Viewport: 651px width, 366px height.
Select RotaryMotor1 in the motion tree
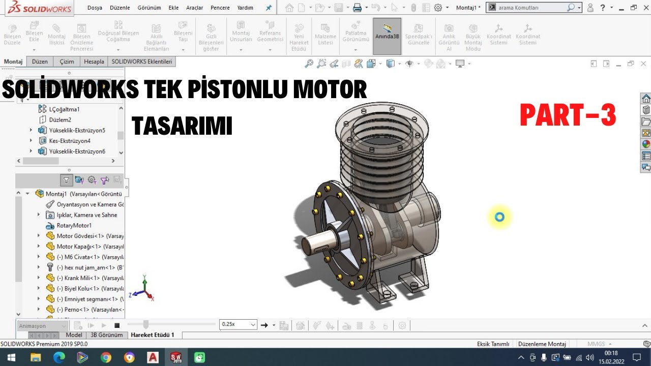74,225
